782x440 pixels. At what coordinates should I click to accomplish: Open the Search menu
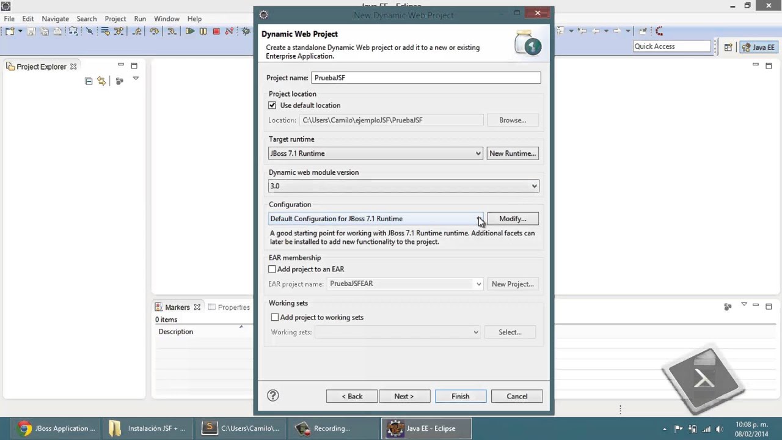tap(87, 19)
